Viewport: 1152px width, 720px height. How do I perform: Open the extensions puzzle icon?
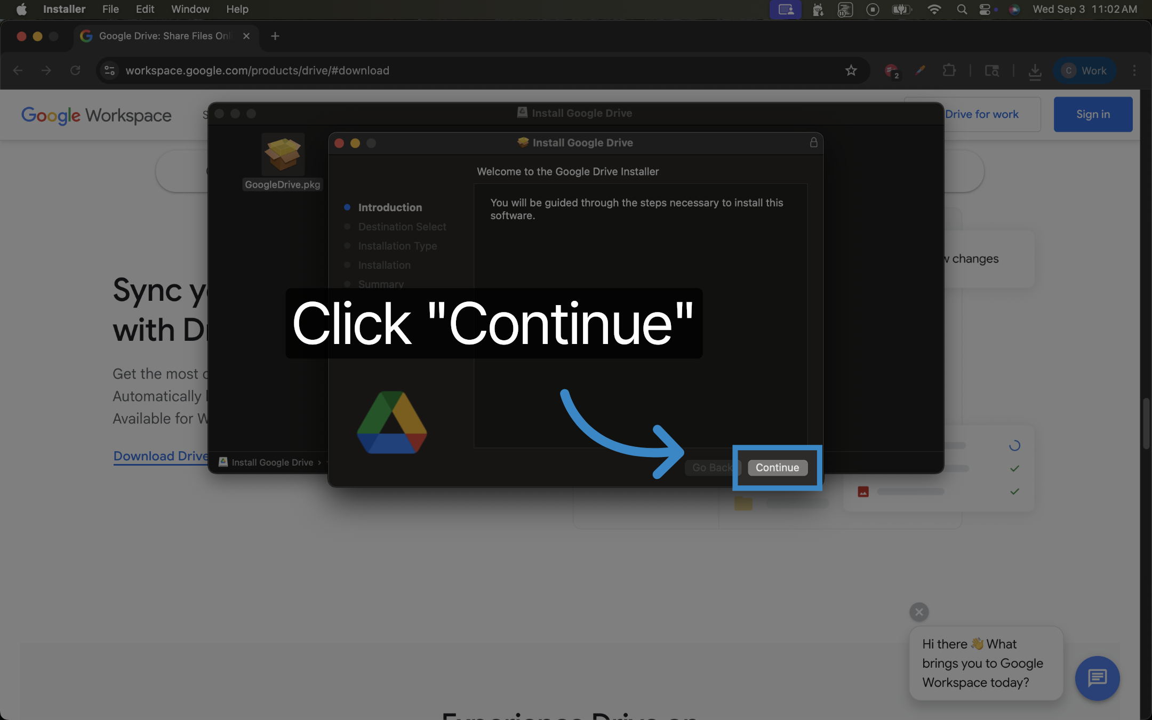[x=949, y=70]
